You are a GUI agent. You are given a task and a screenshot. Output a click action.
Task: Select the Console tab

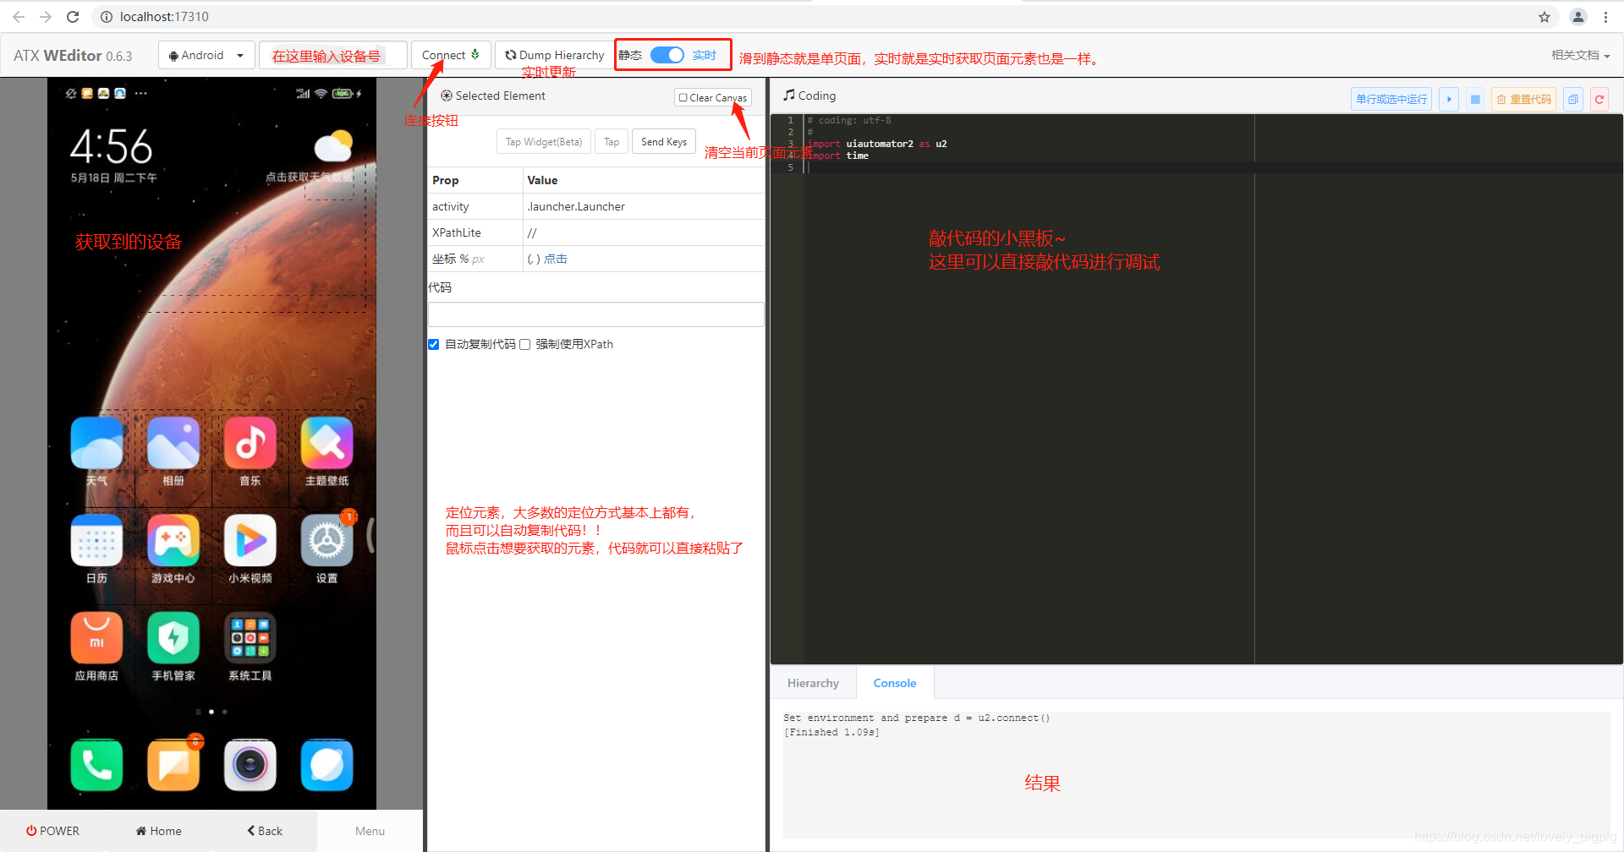[x=894, y=682]
